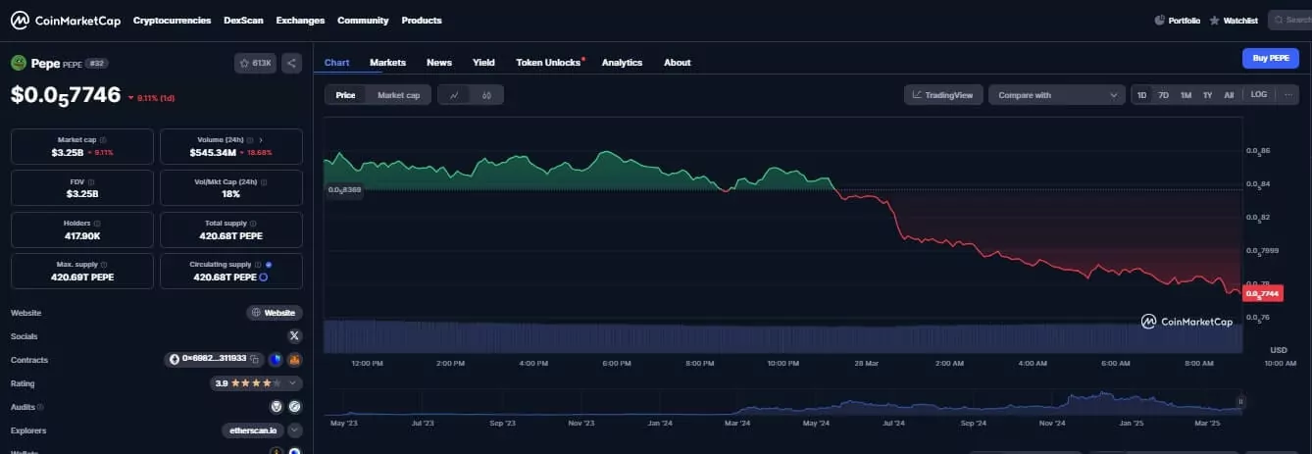Click the current price tag 0.0₅7744

pos(1263,293)
